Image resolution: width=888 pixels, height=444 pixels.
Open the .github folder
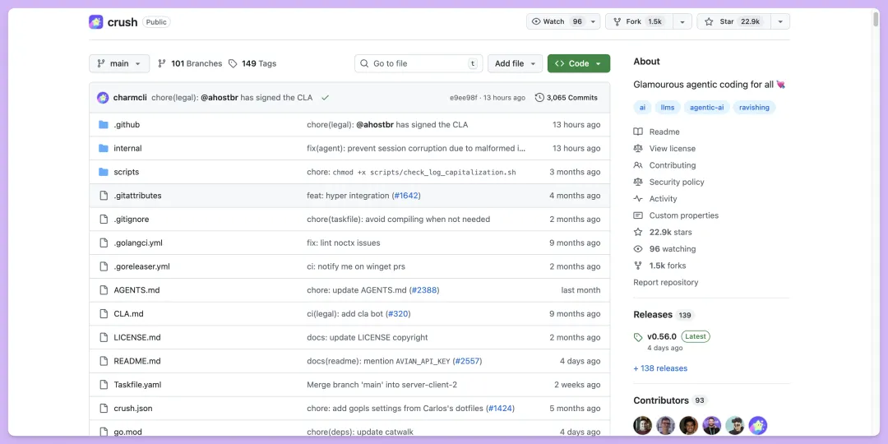[127, 125]
